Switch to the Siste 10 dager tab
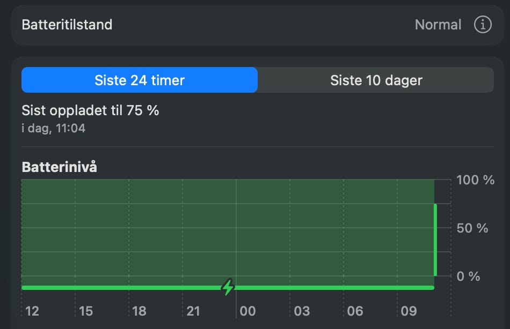This screenshot has width=510, height=329. point(376,80)
